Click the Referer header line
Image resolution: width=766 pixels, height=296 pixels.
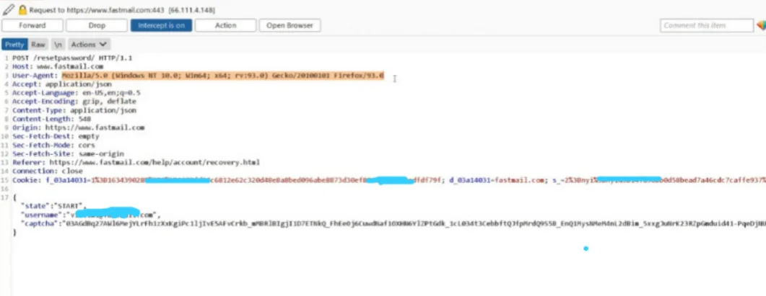tap(136, 162)
